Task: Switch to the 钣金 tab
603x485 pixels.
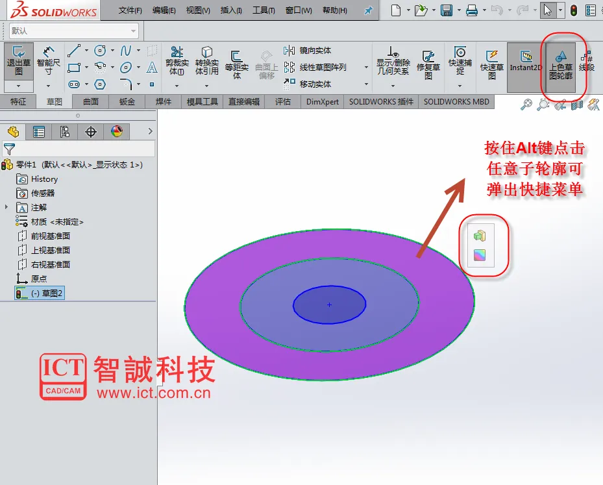Action: [127, 101]
